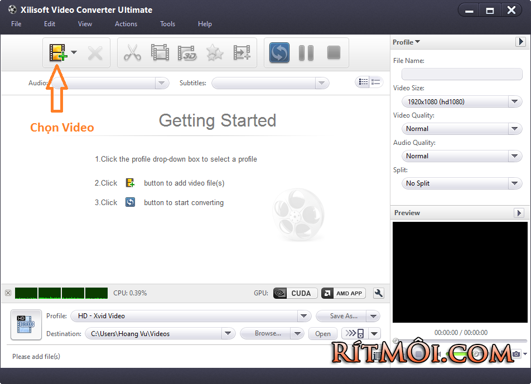Click the Add File(s) film icon
This screenshot has height=384, width=531.
(x=58, y=52)
